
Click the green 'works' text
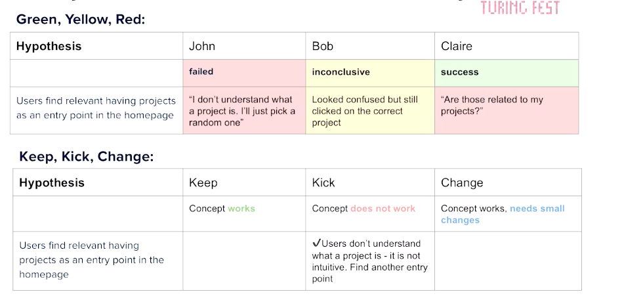point(241,209)
